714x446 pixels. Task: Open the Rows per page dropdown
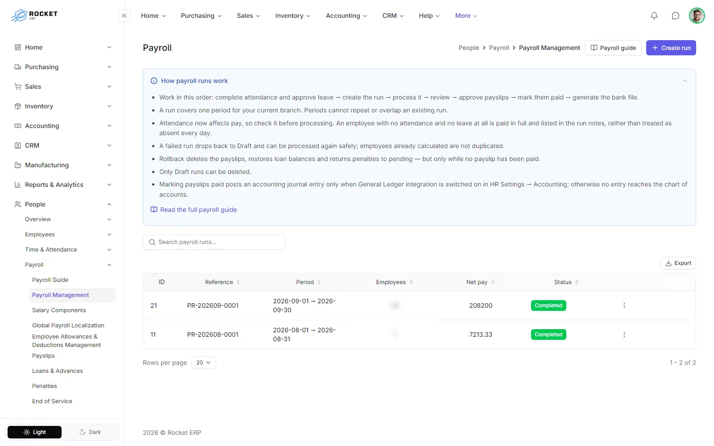[203, 363]
